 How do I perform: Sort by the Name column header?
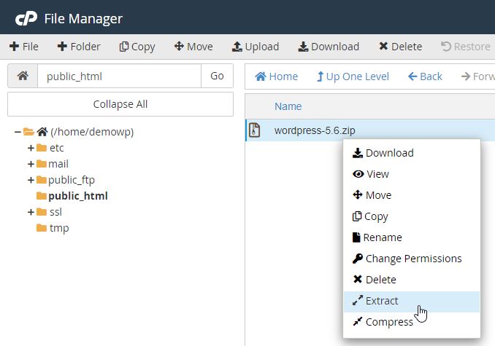point(288,106)
